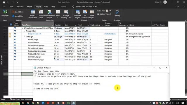Open Notepad File menu

(35, 71)
